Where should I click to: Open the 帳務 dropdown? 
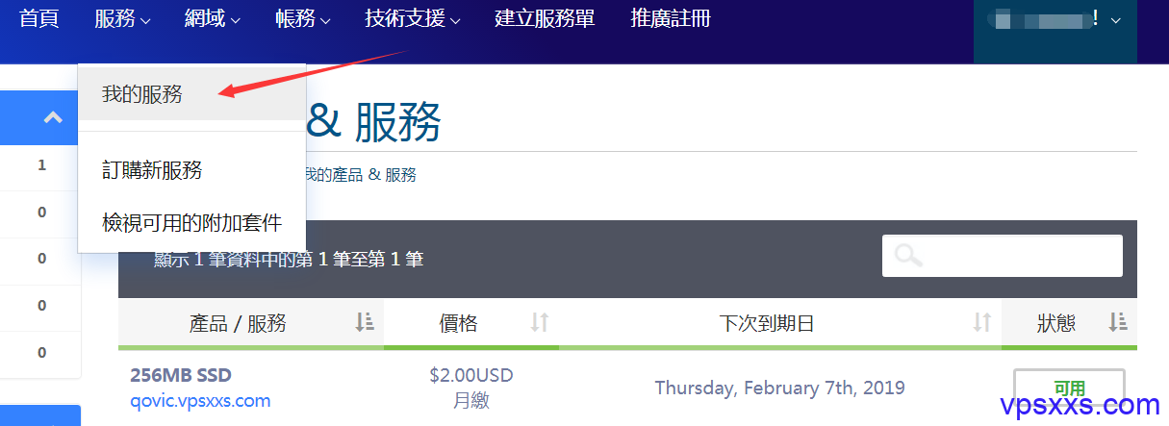tap(302, 18)
